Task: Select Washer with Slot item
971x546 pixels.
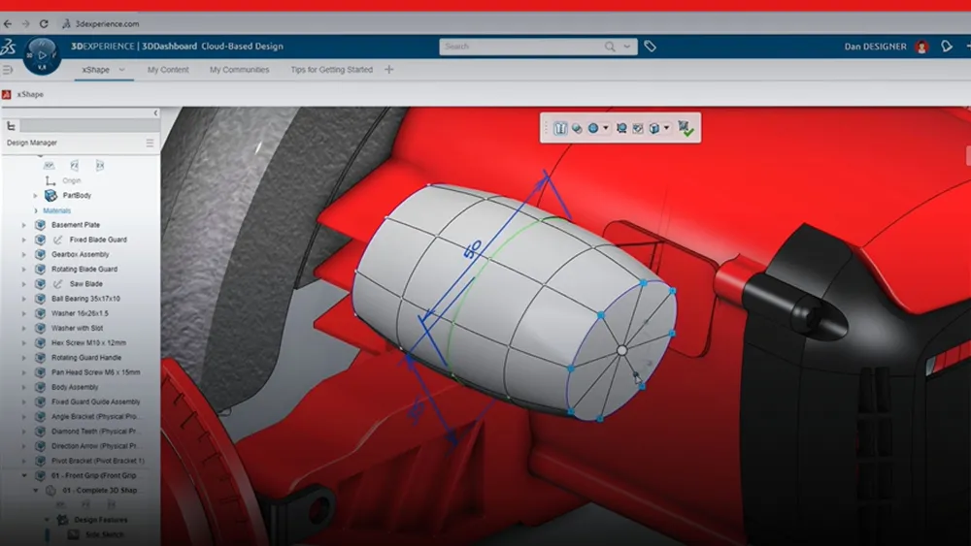Action: tap(78, 329)
